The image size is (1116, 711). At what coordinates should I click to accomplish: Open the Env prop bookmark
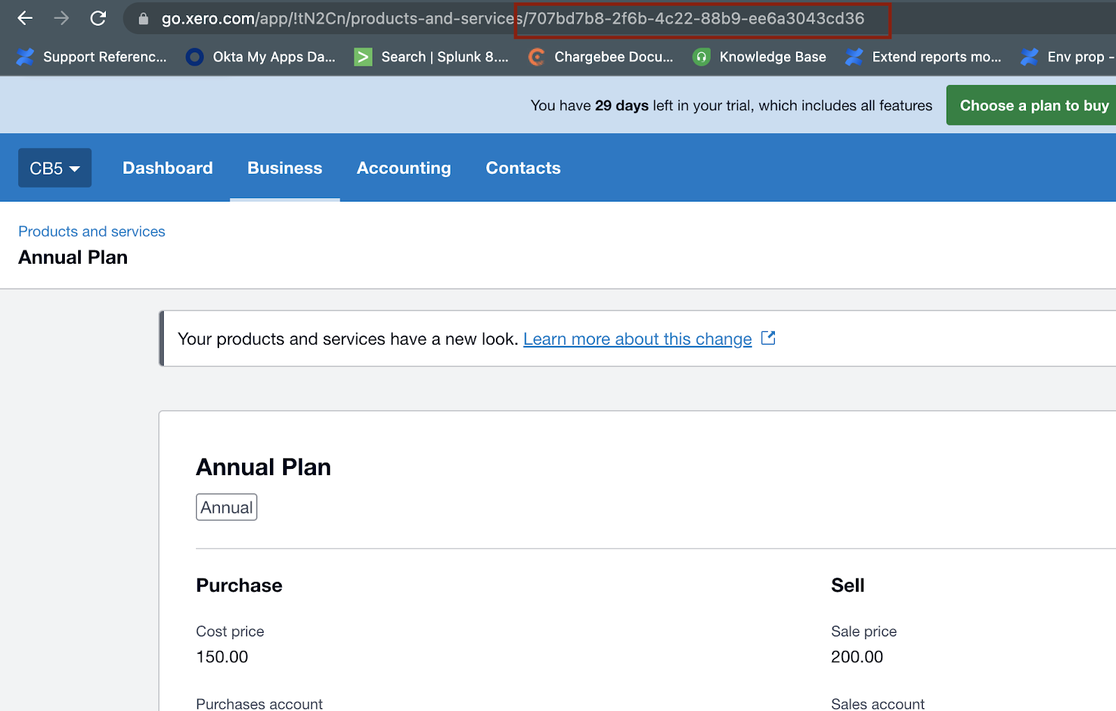pos(1067,57)
